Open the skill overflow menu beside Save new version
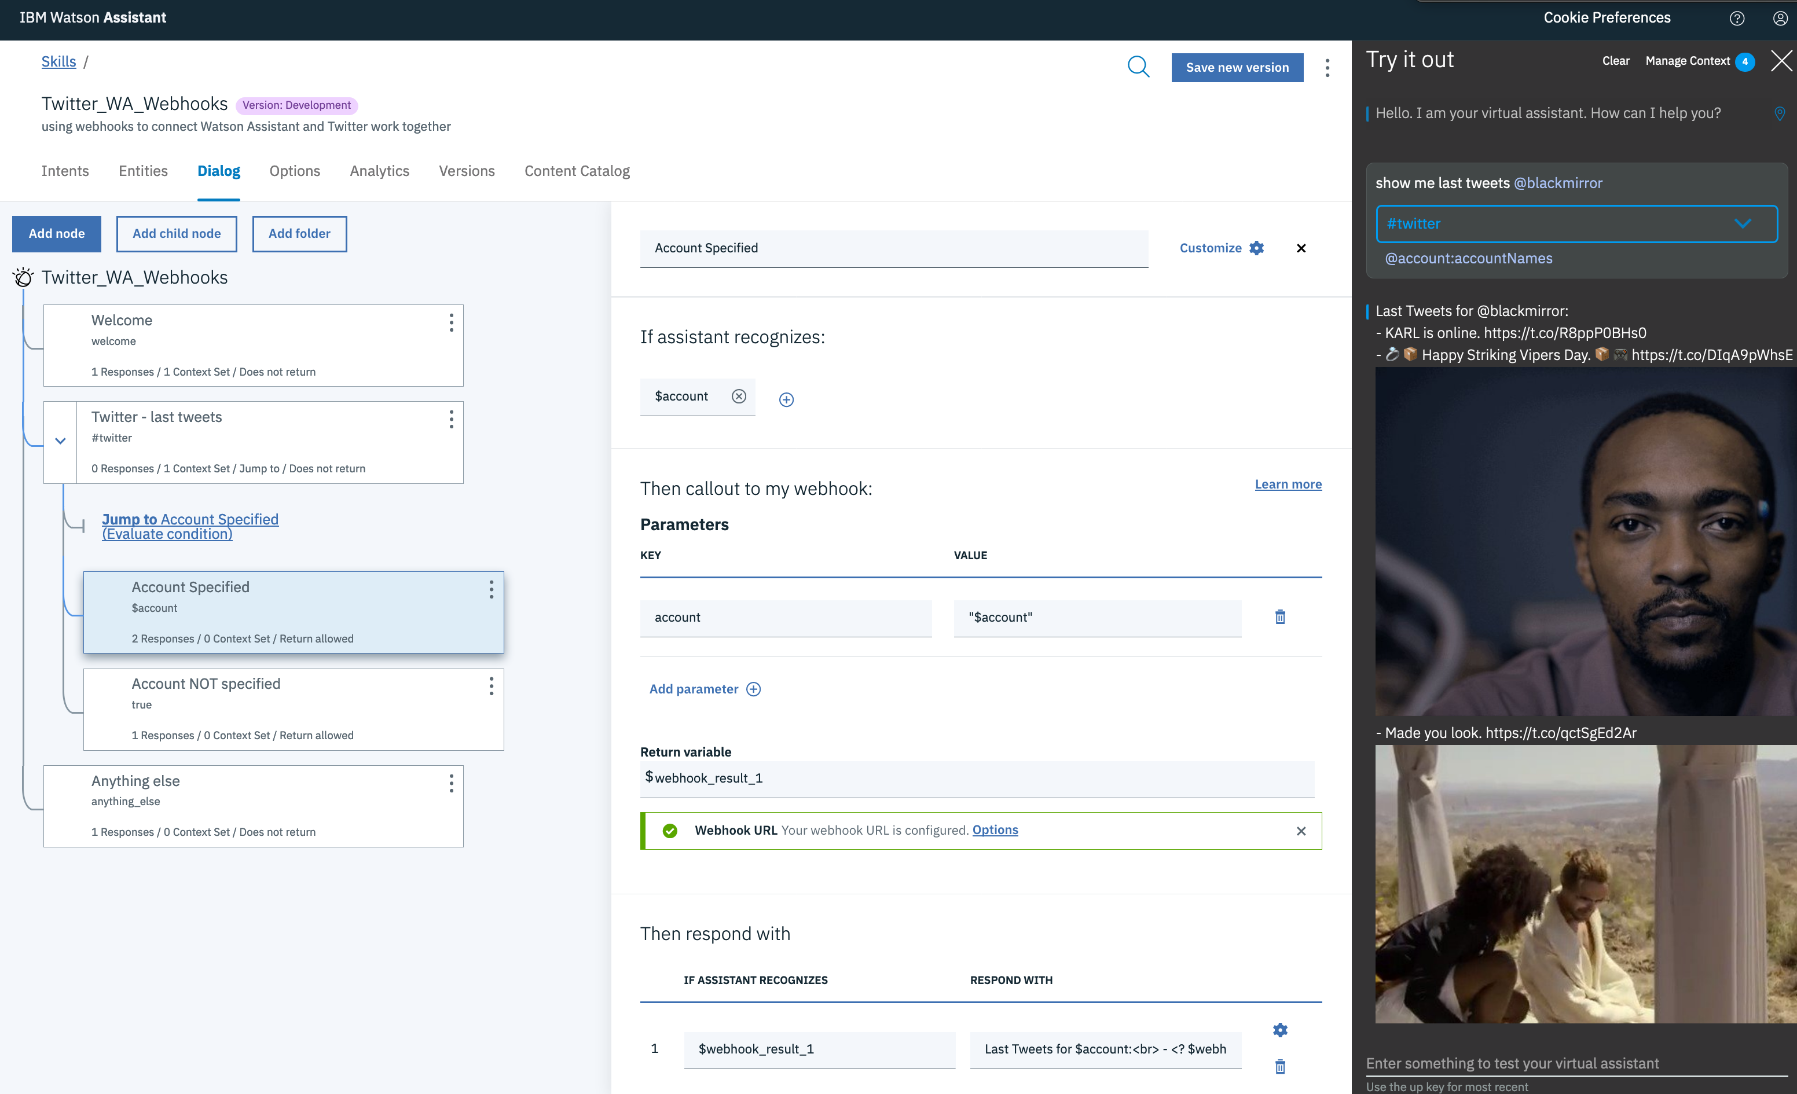 pos(1327,67)
